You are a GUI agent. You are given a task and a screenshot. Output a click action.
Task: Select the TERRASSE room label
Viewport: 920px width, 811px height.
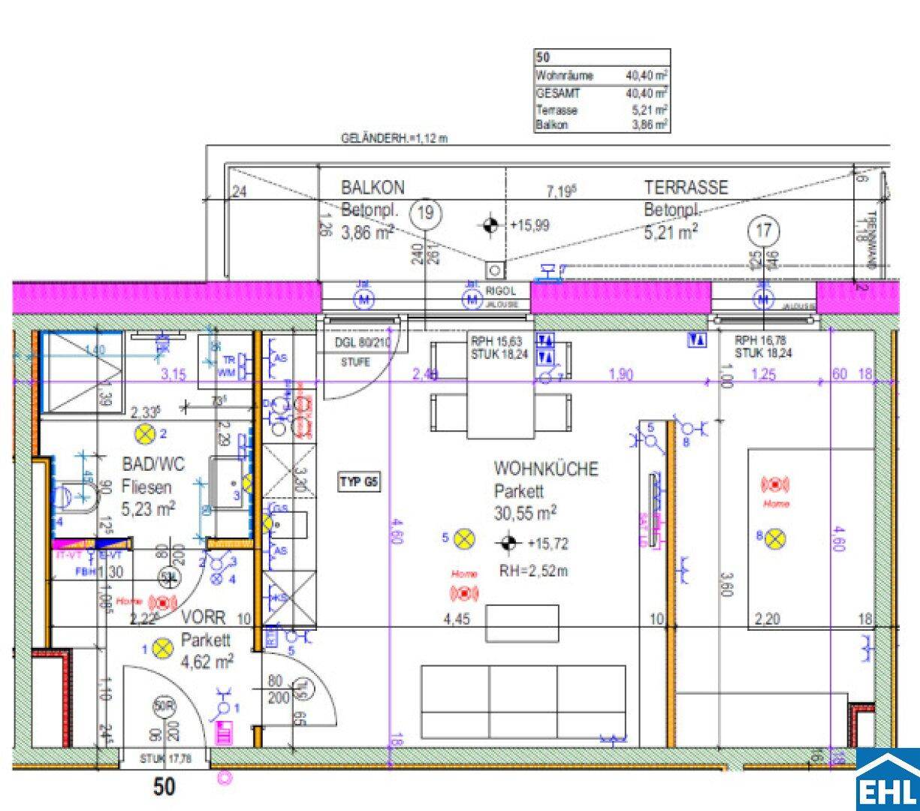[686, 188]
